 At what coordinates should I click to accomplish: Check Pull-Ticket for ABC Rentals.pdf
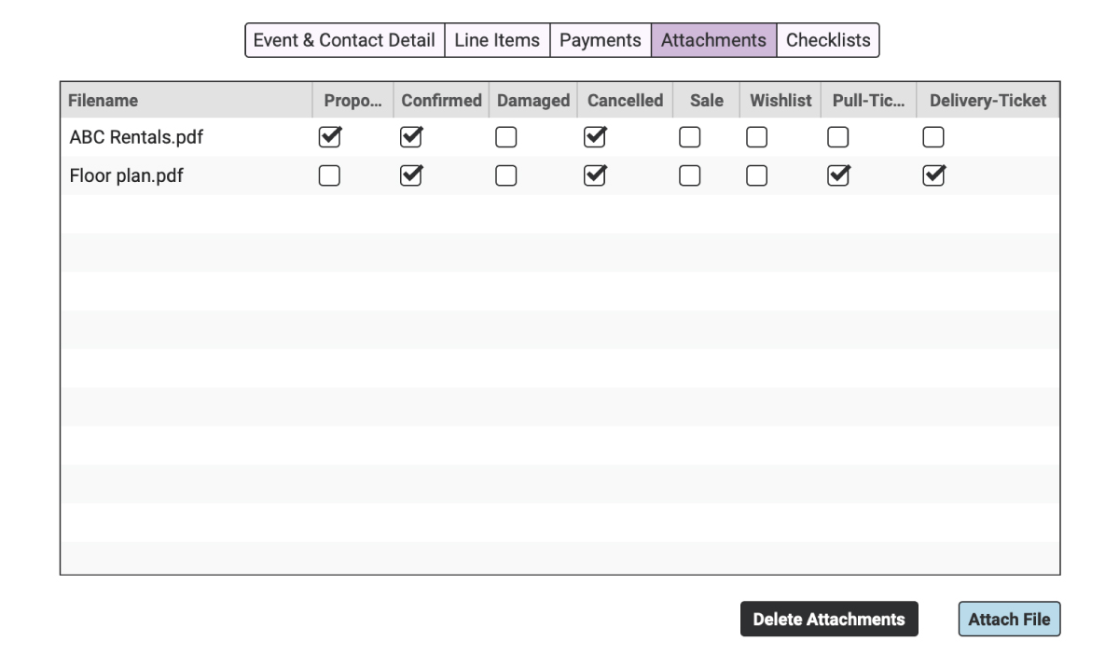point(839,137)
